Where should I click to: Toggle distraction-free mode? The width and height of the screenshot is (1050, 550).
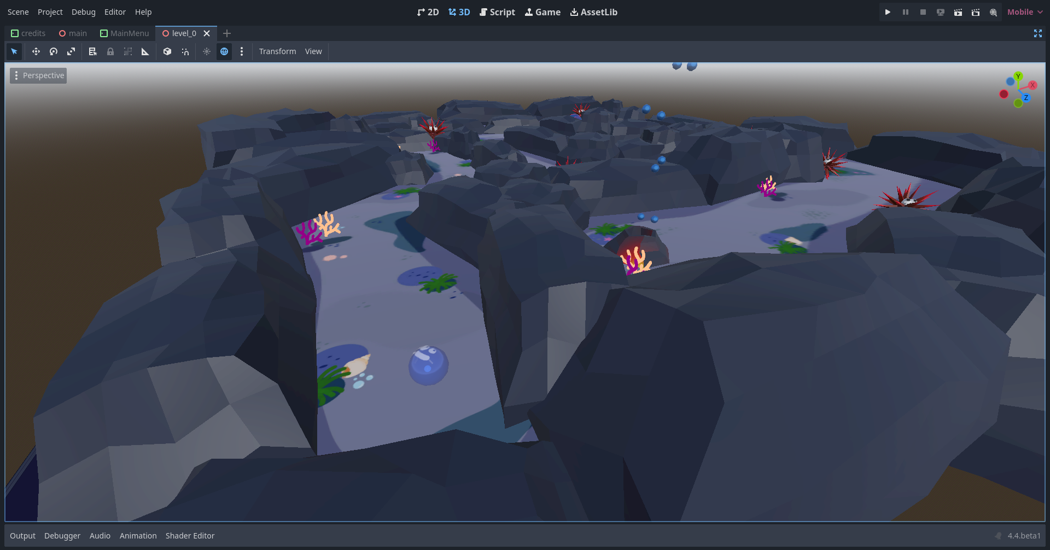(x=1038, y=33)
